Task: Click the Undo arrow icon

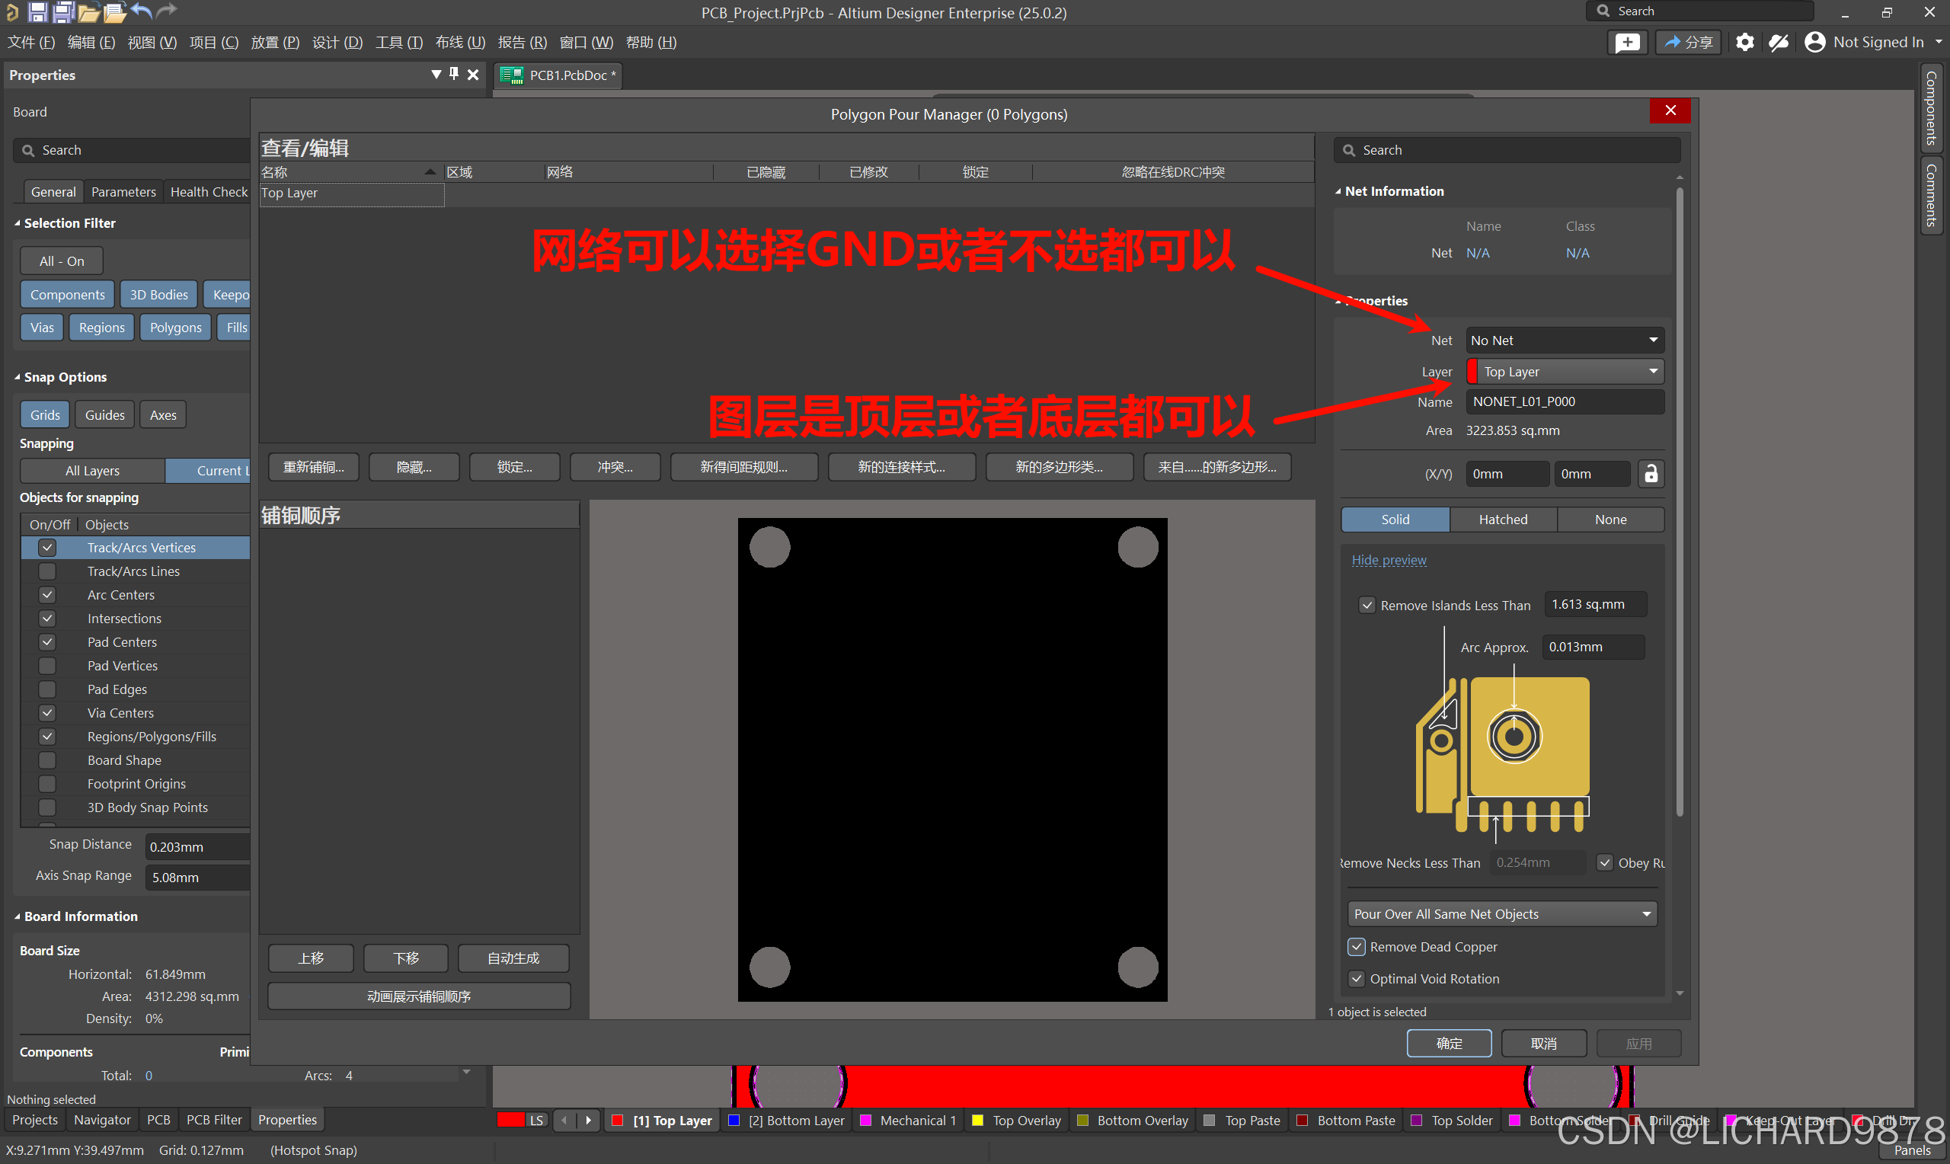Action: 141,11
